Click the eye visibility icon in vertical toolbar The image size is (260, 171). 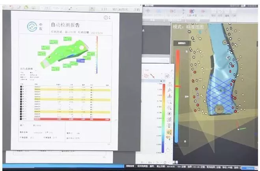tap(169, 113)
